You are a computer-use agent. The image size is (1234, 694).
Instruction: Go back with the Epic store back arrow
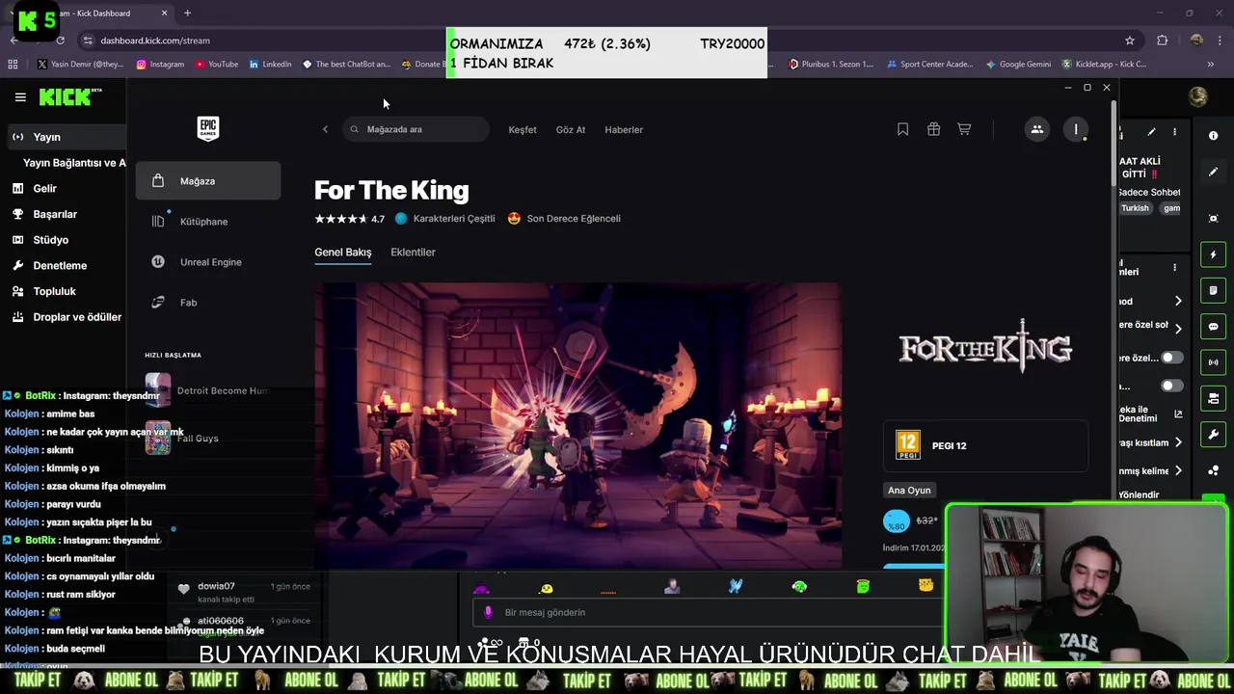click(x=325, y=129)
